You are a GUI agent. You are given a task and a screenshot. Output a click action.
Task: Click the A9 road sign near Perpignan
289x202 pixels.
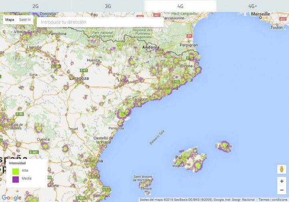pos(189,36)
